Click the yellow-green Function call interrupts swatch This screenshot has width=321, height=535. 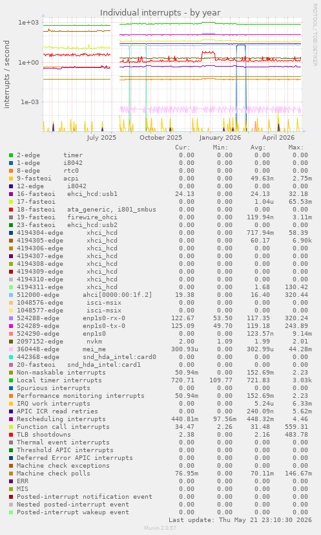(x=11, y=427)
